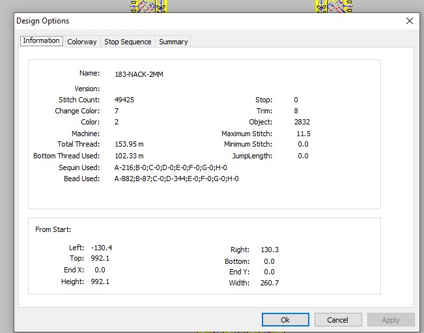Screen dimensions: 424x333
Task: Select the Top value 992.1
Action: tap(100, 258)
